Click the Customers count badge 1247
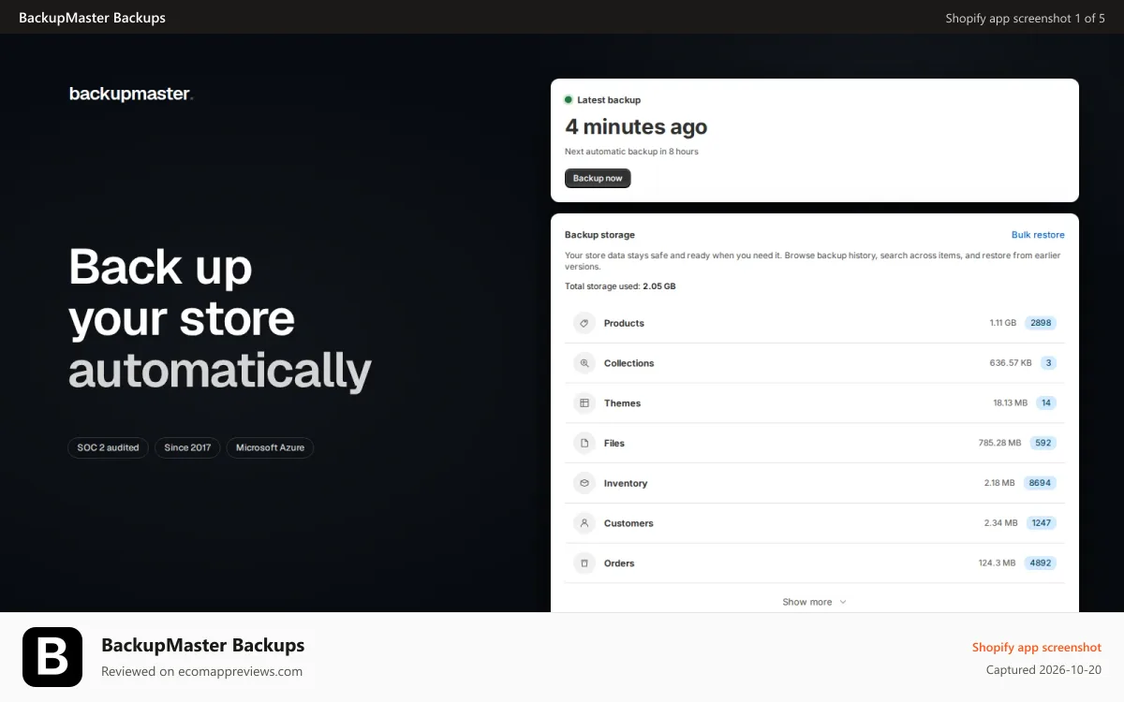Image resolution: width=1124 pixels, height=702 pixels. click(1042, 523)
